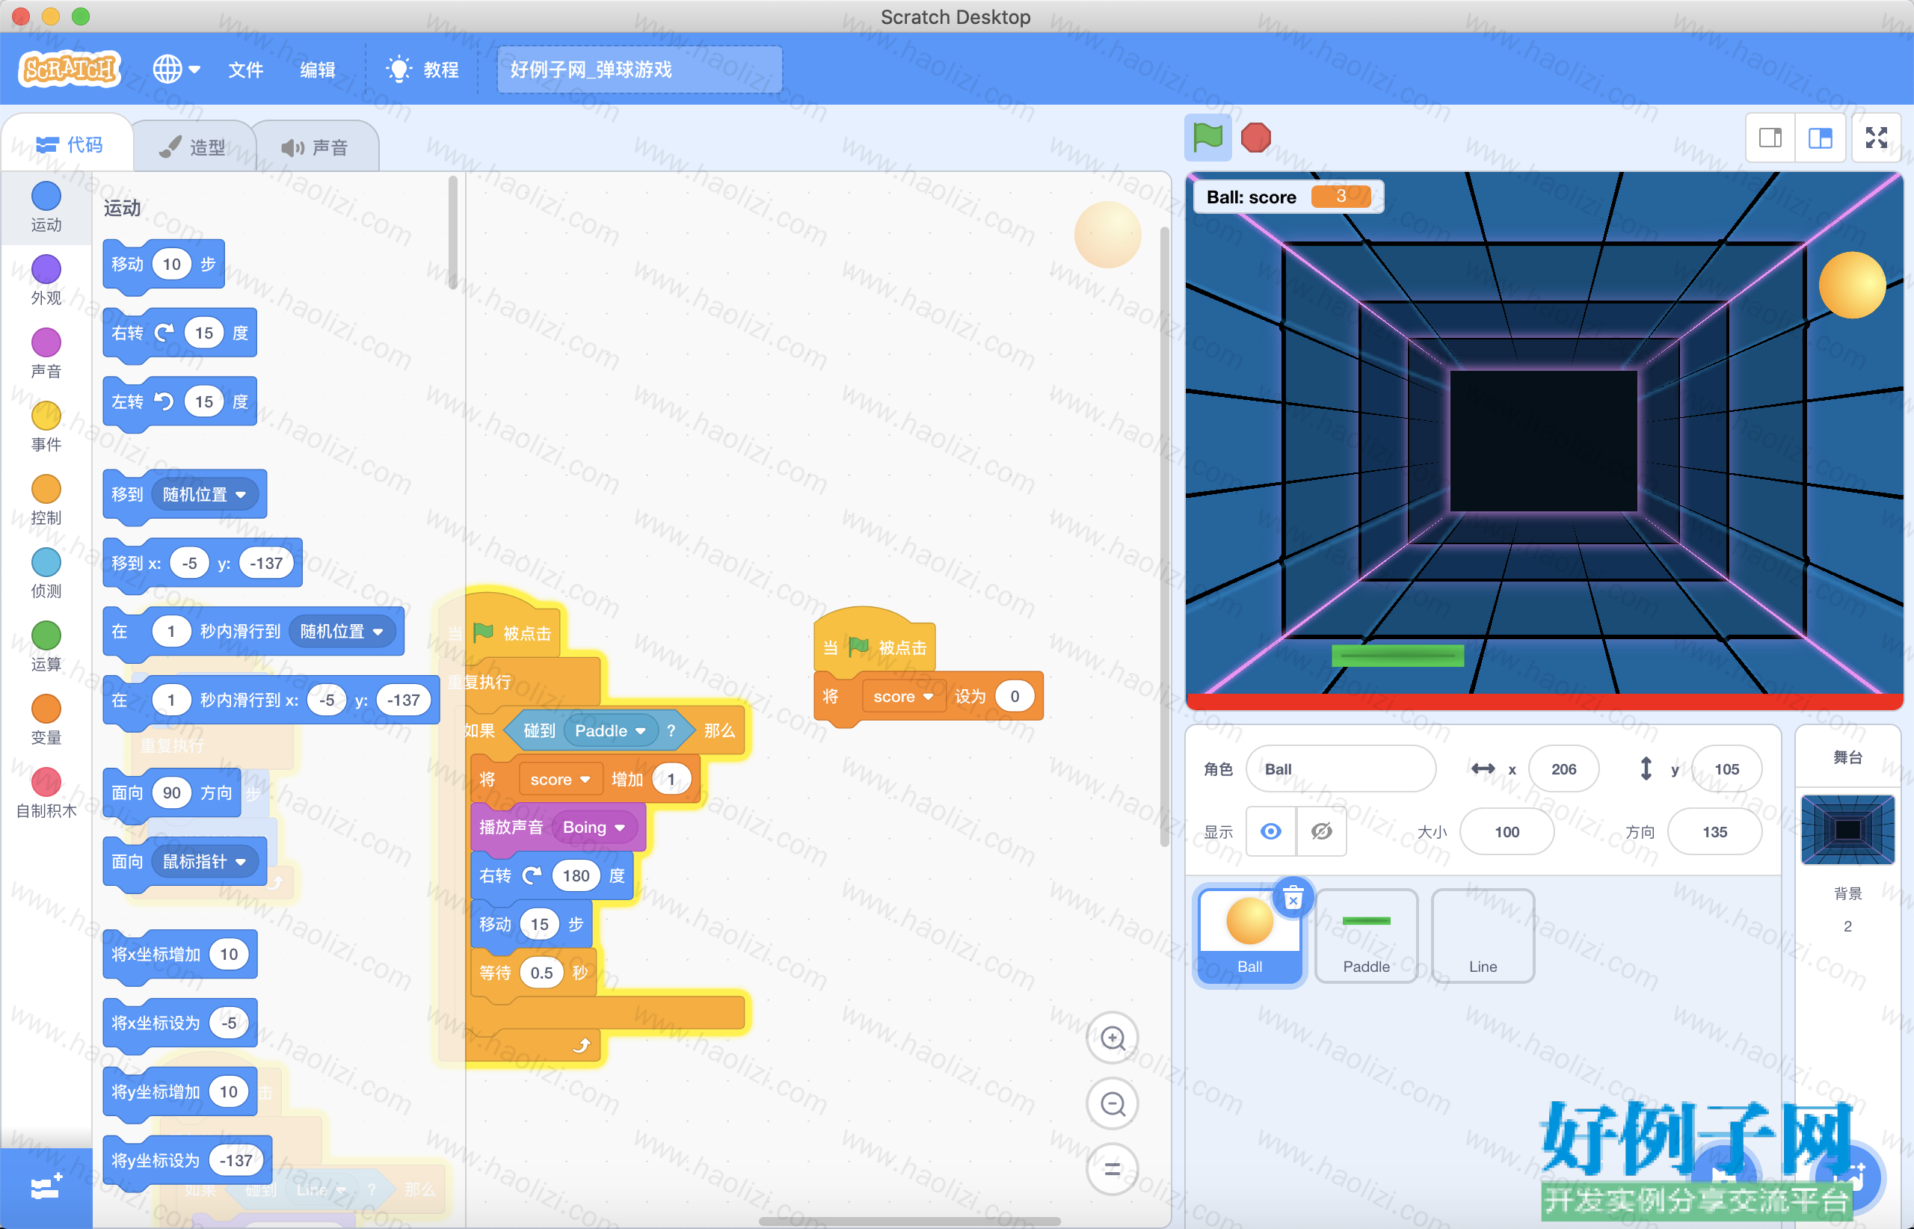
Task: Stop the project with the red stop button
Action: click(x=1255, y=138)
